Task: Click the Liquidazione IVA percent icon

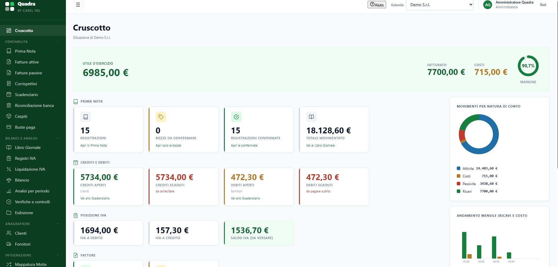Action: [9, 169]
